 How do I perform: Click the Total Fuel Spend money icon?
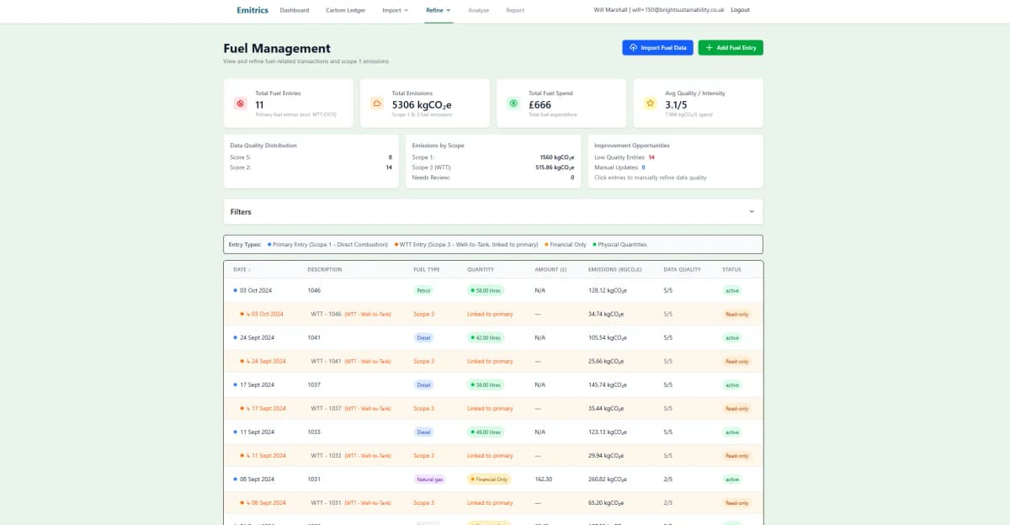[513, 103]
